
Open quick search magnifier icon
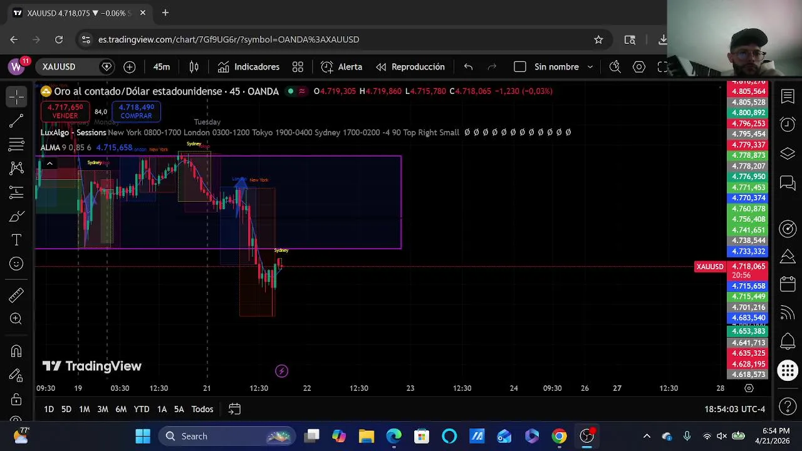(x=615, y=67)
